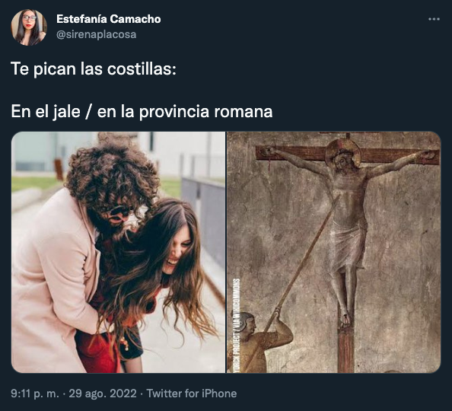Viewport: 452px width, 411px height.
Task: Open the three-dot more options menu
Action: click(x=434, y=19)
